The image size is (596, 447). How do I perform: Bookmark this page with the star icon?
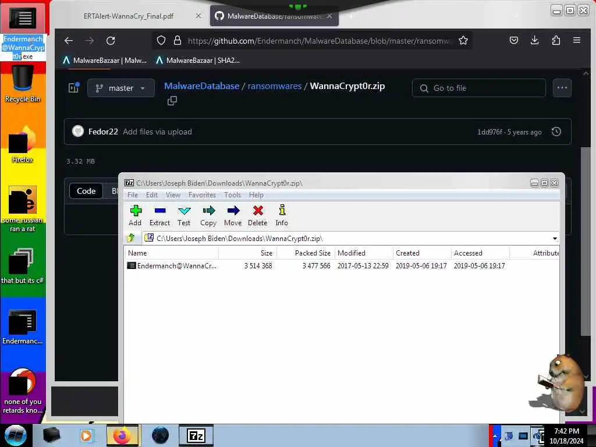pyautogui.click(x=463, y=41)
